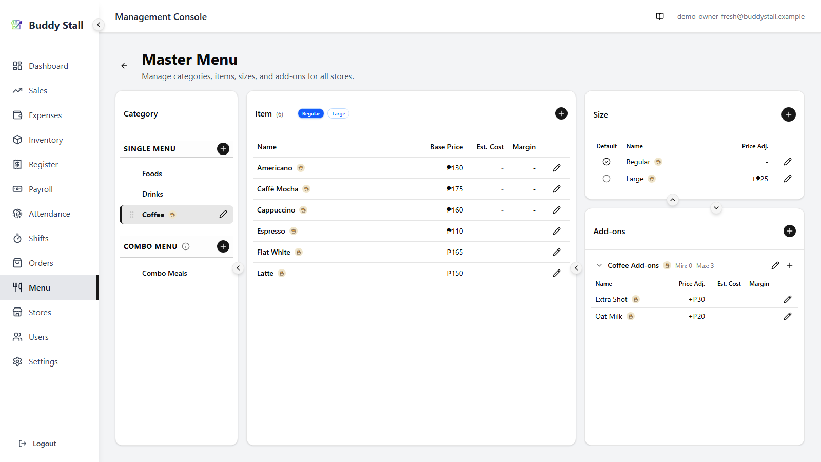Open the Register page
This screenshot has height=462, width=821.
[49, 164]
